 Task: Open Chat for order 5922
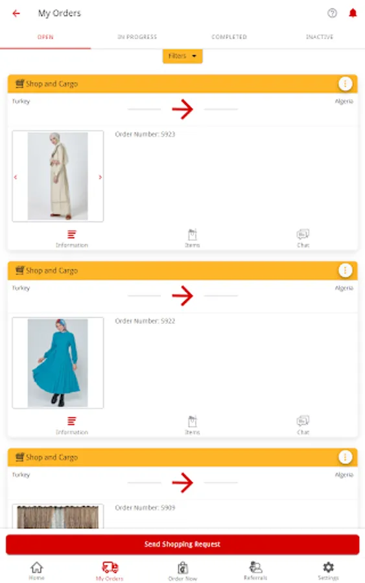click(303, 426)
